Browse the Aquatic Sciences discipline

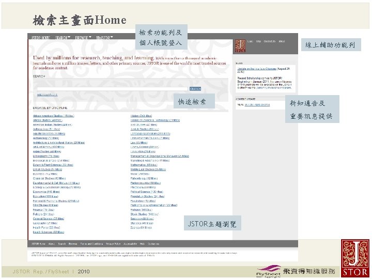(x=49, y=134)
